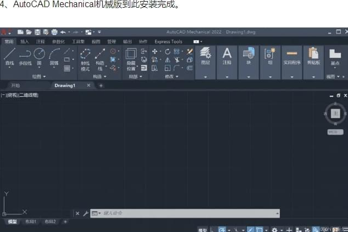Expand the Utilities (实用程序) panel dropdown
This screenshot has width=348, height=232.
(x=292, y=77)
